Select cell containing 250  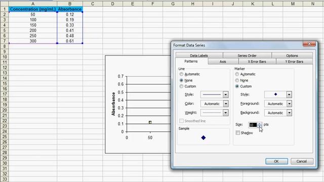click(x=33, y=36)
